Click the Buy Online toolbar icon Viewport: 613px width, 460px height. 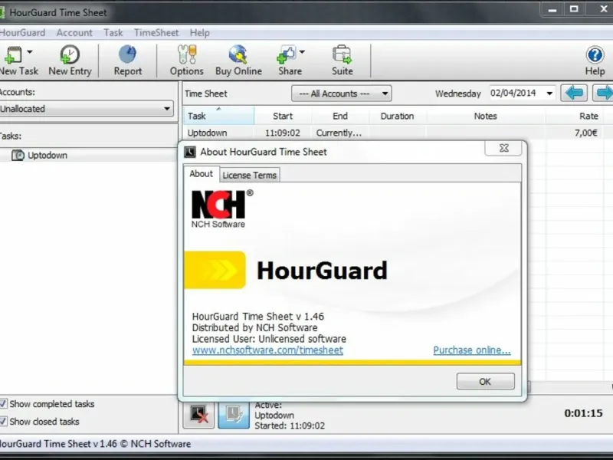[x=238, y=54]
